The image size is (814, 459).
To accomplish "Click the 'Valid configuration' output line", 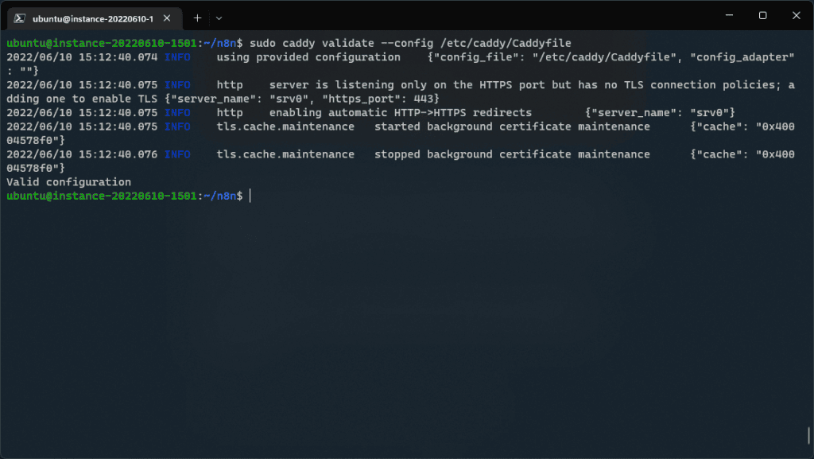I will (68, 182).
